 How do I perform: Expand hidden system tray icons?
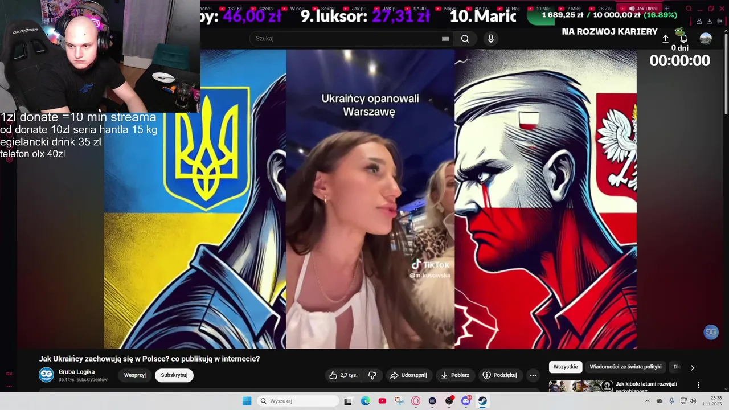(x=647, y=401)
